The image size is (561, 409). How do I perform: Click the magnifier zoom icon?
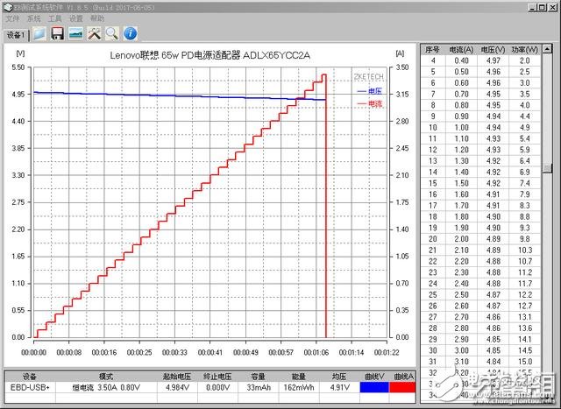tap(112, 34)
